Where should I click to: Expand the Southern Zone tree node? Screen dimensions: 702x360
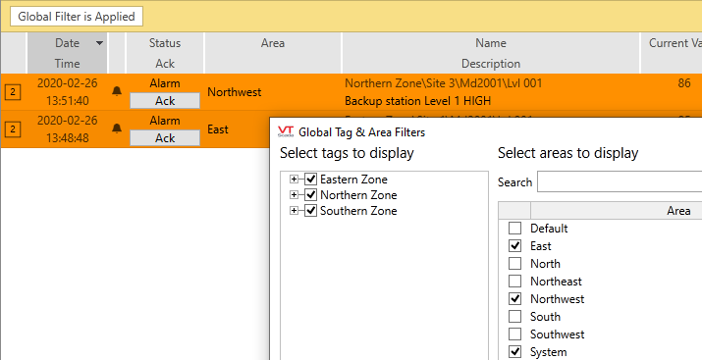pos(294,211)
